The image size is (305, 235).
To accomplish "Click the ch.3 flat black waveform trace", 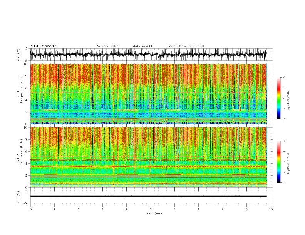I will [148, 197].
